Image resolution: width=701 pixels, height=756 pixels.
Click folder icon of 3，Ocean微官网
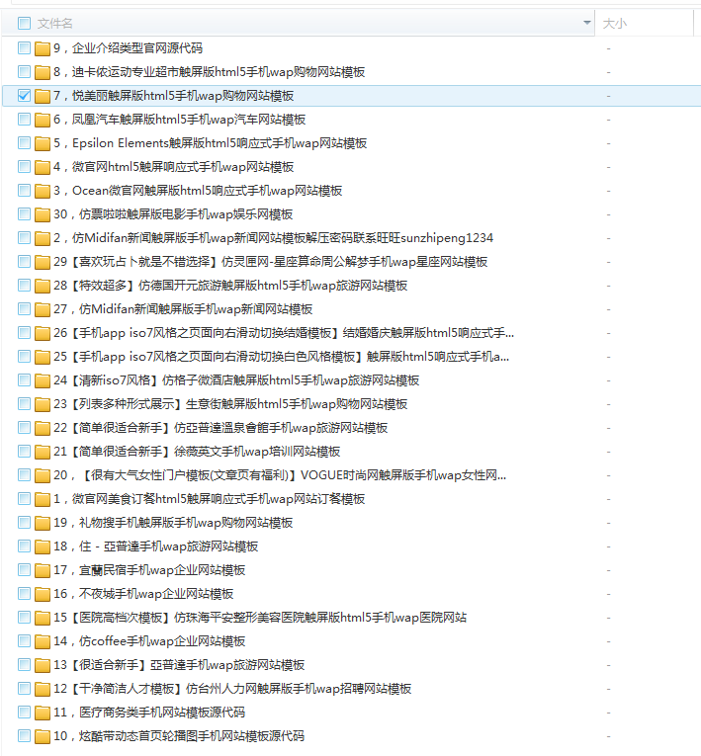coord(43,191)
